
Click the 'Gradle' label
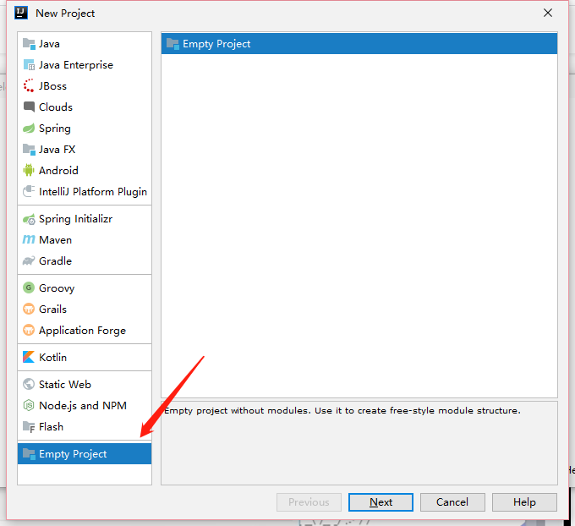(x=55, y=260)
